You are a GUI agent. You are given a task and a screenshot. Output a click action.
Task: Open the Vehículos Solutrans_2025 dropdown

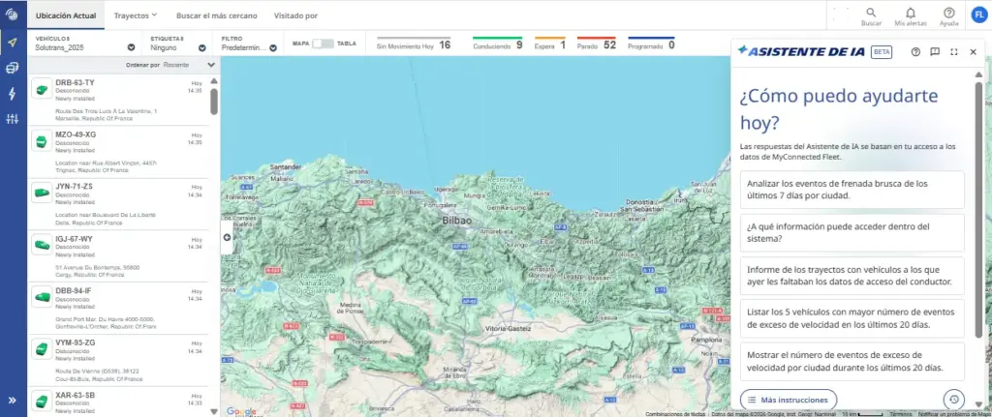85,44
